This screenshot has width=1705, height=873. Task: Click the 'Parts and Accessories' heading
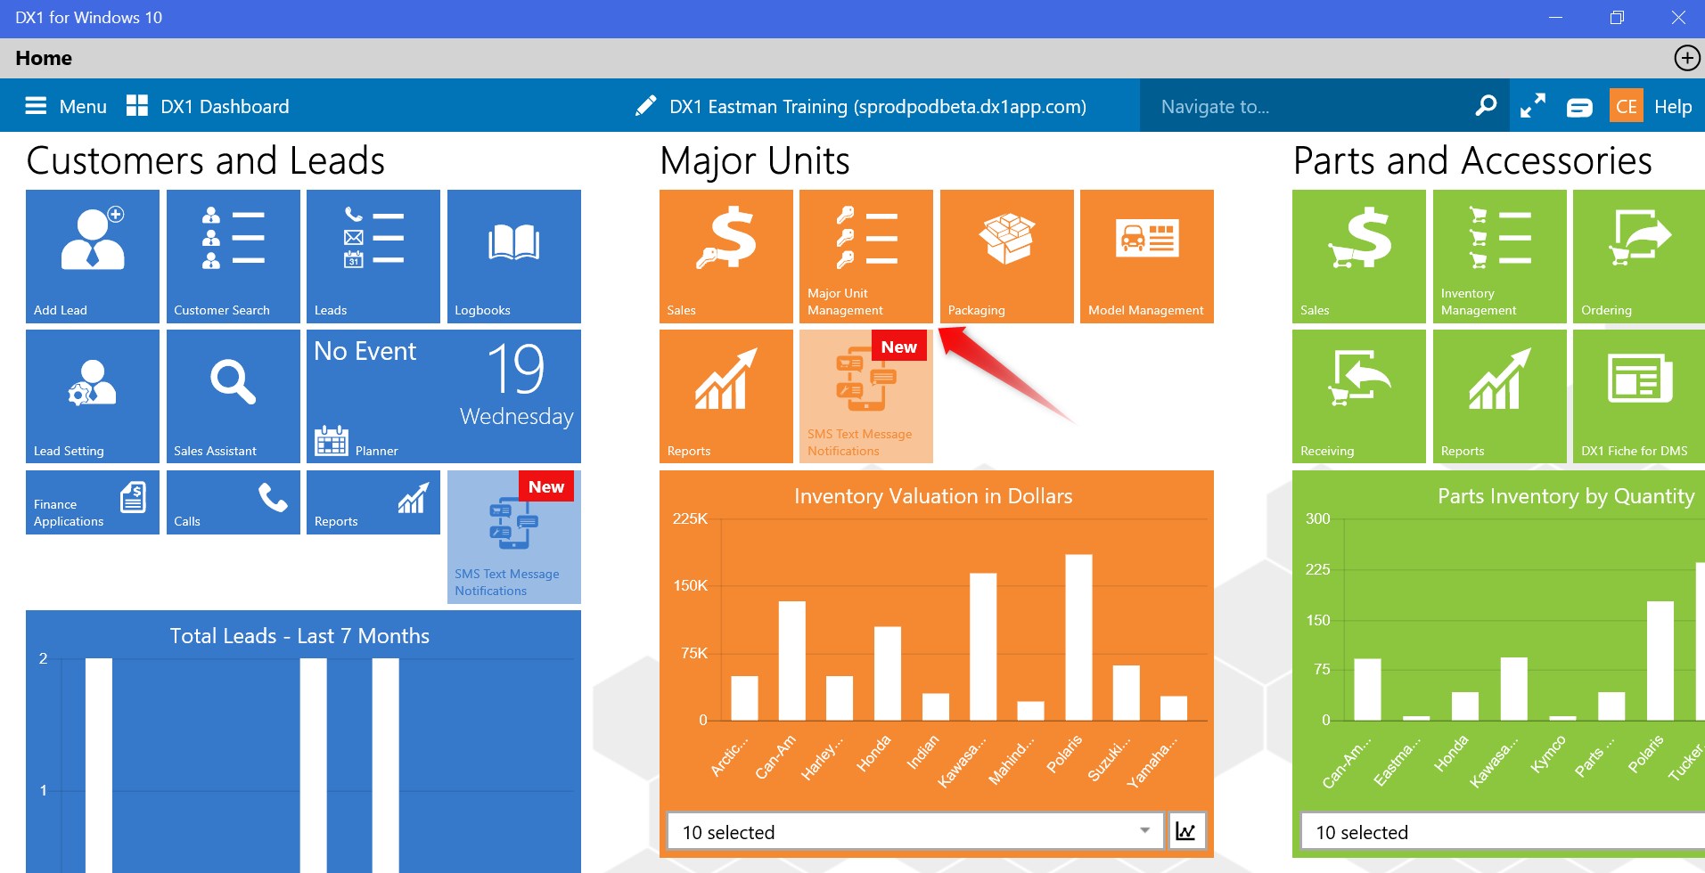click(x=1472, y=161)
